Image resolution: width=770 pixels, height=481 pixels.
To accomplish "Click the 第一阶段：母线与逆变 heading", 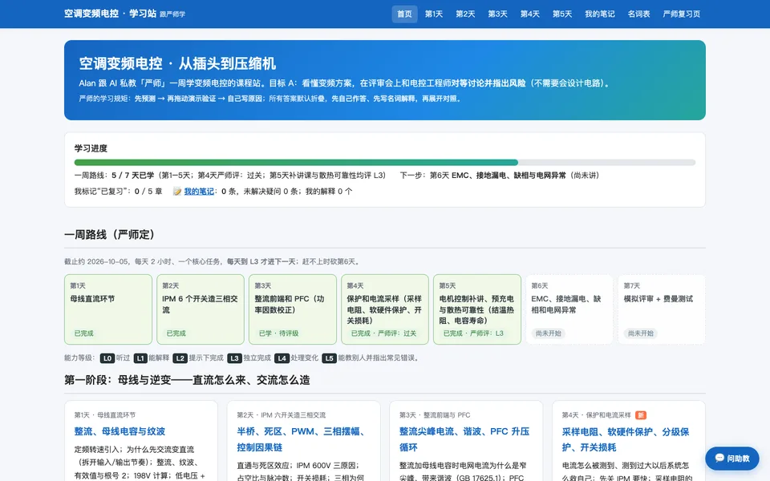I will (187, 380).
